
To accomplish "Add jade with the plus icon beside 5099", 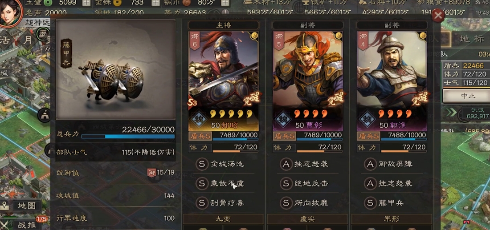I will (x=86, y=3).
